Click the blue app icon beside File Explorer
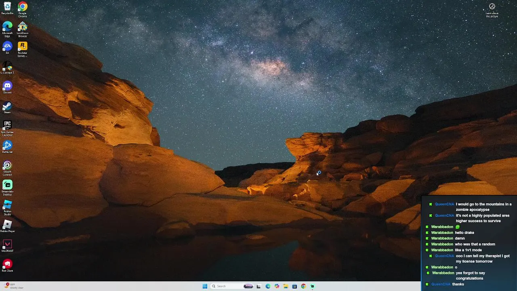 pyautogui.click(x=294, y=286)
